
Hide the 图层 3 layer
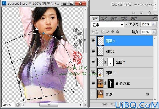click(93, 51)
